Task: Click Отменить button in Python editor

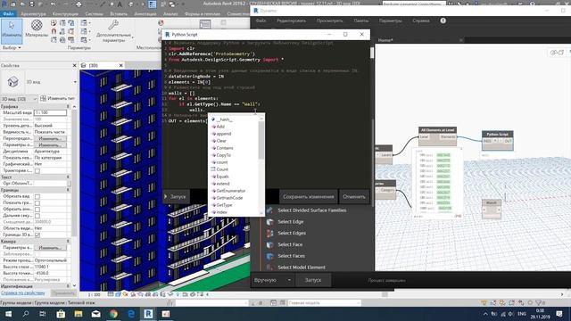Action: [x=354, y=196]
